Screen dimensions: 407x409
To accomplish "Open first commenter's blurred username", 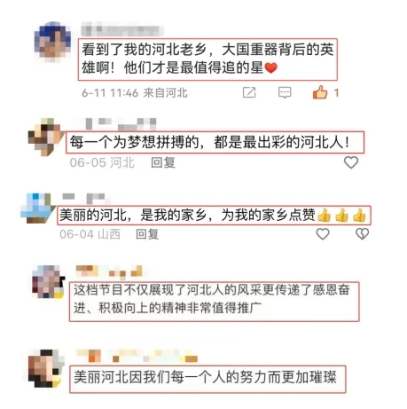I will point(122,31).
